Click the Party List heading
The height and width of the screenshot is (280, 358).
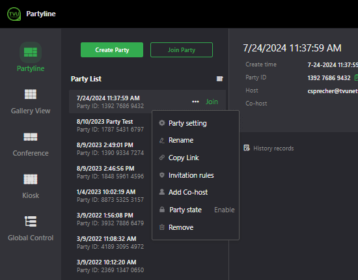click(x=86, y=79)
